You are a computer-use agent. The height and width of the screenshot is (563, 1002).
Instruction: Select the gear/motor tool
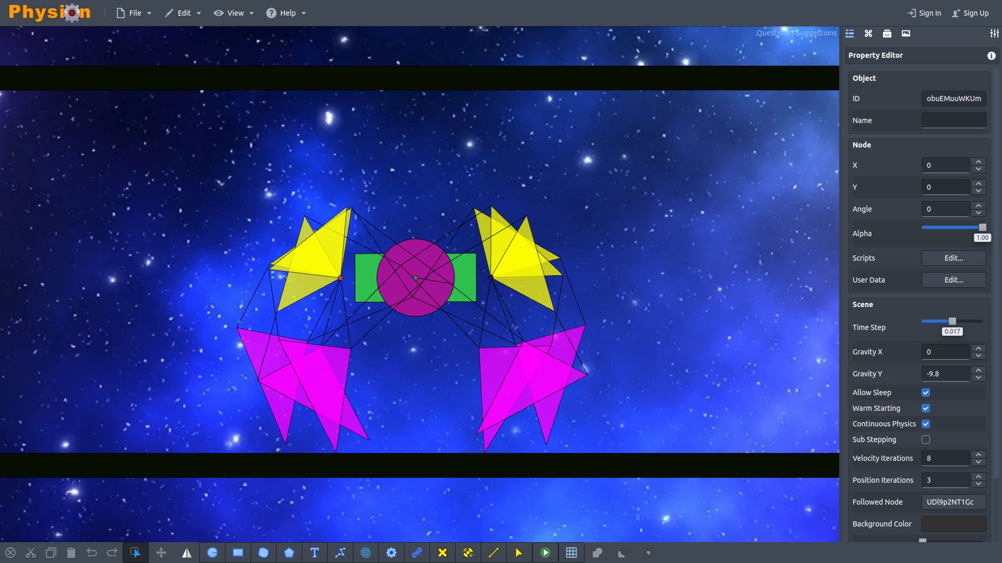(x=391, y=552)
